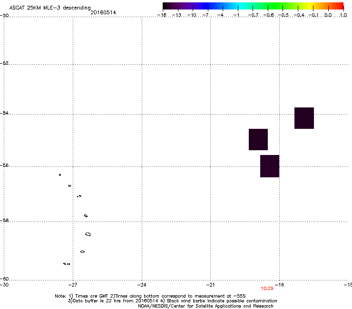352x309 pixels.
Task: Click the -58 latitude axis label
Action: tap(4, 221)
